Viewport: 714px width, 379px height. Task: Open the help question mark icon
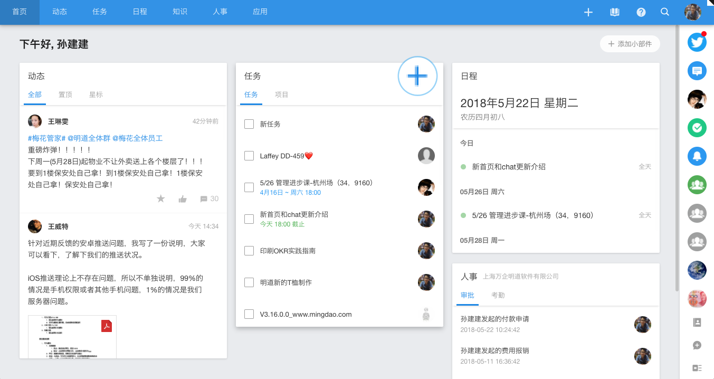point(641,12)
